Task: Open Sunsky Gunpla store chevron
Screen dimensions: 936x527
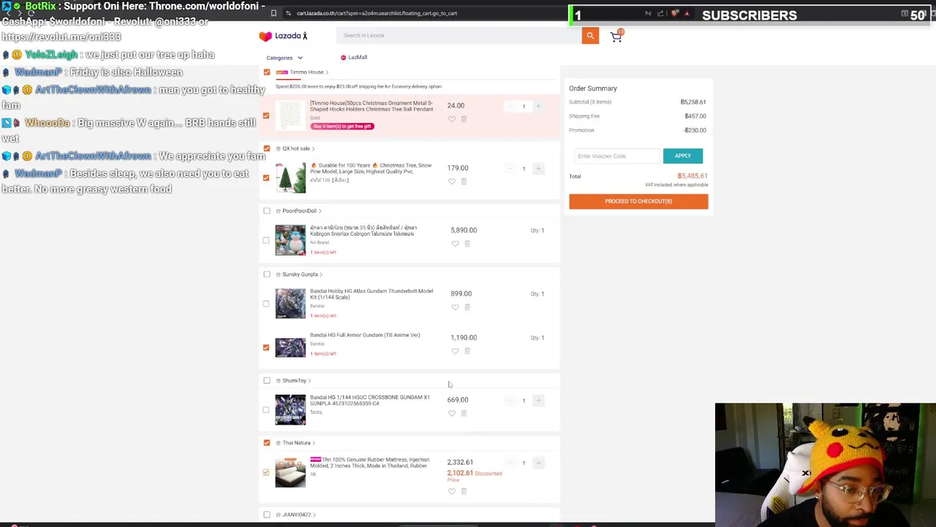Action: click(321, 274)
